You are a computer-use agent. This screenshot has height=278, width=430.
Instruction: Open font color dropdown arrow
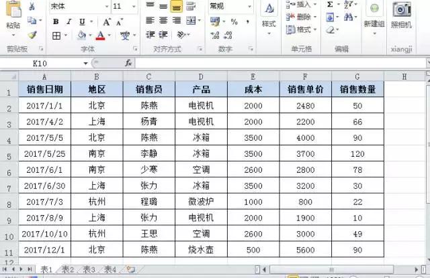click(x=109, y=36)
